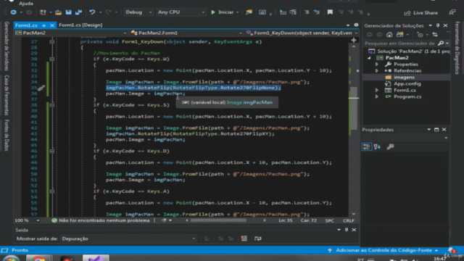Click the split editor icon above the scrollbar
464x261 pixels.
(354, 41)
